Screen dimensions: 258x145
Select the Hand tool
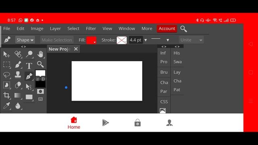click(40, 54)
